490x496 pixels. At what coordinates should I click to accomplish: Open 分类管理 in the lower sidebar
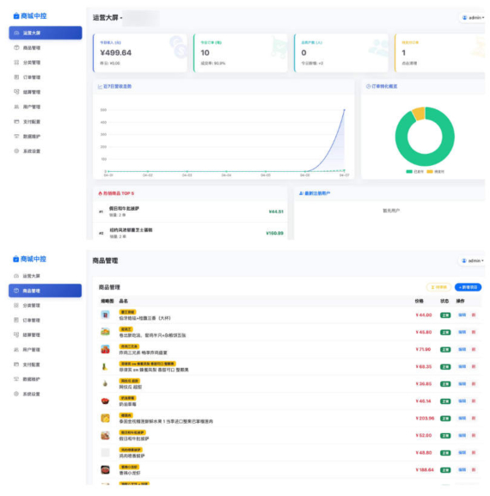click(x=45, y=305)
